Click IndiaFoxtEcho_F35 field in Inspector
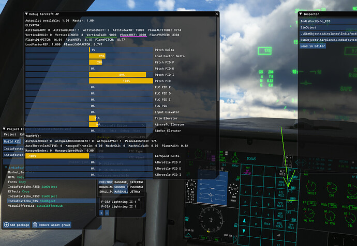The height and width of the screenshot is (246, 357). [328, 21]
